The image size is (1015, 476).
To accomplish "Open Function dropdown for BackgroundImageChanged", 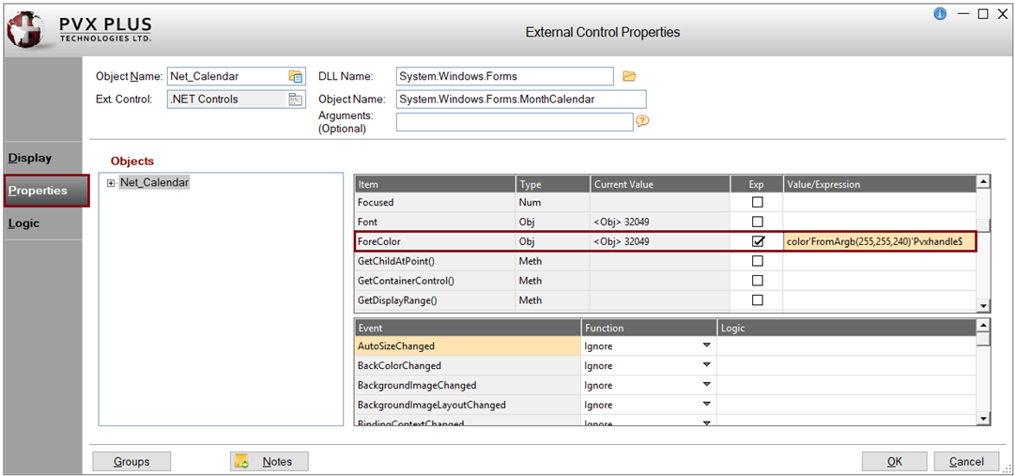I will (706, 385).
